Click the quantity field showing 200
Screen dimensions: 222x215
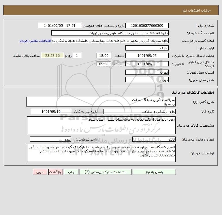154,139
